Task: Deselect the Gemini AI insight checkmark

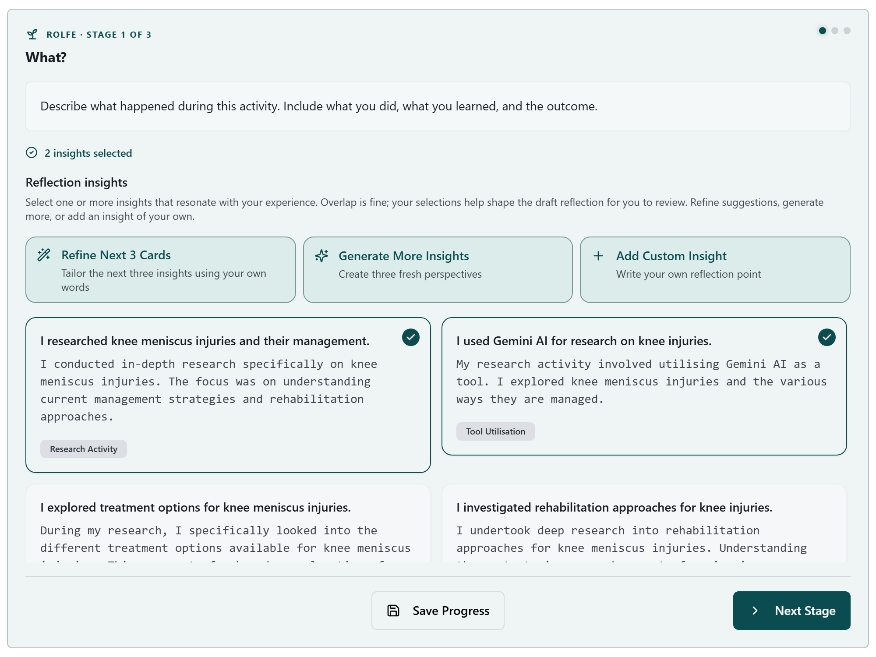Action: pos(827,337)
